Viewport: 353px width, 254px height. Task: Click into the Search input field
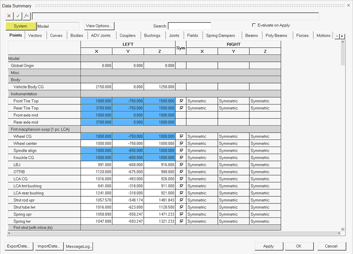pyautogui.click(x=190, y=26)
